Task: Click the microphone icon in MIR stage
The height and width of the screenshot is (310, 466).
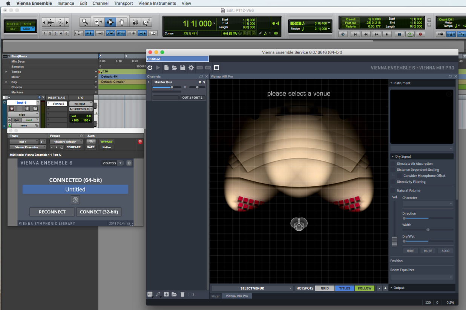Action: [299, 223]
